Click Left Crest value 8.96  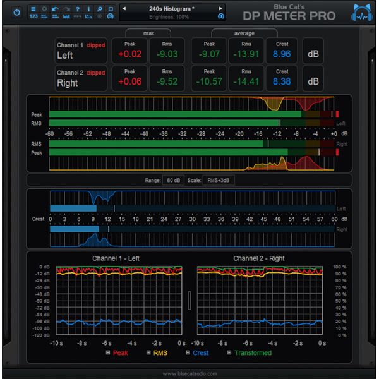(282, 54)
